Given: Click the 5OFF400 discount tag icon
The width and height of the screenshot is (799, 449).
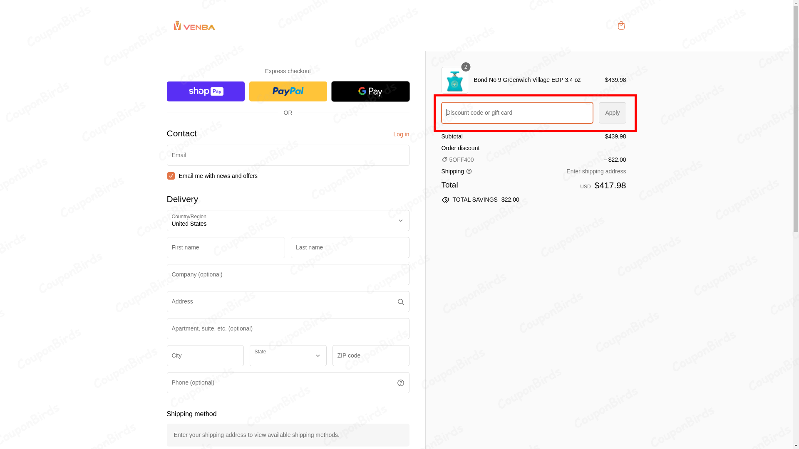Looking at the screenshot, I should (444, 160).
